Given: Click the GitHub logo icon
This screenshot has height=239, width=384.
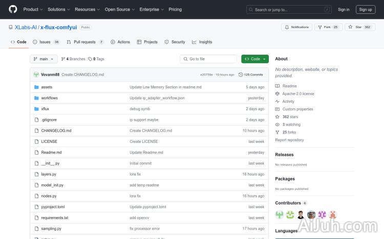Looking at the screenshot, I should coord(13,9).
